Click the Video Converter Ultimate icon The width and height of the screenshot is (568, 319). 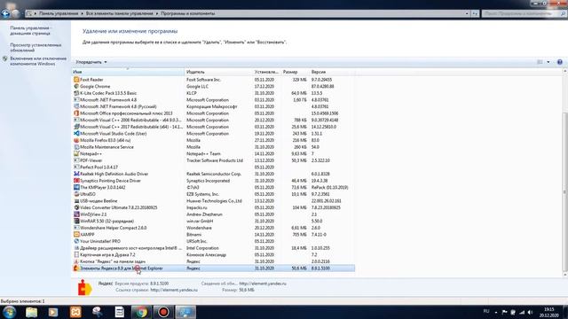coord(76,207)
